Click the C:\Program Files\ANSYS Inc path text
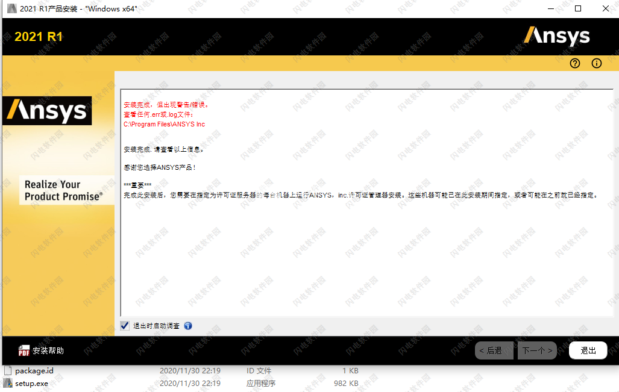The image size is (619, 392). pyautogui.click(x=164, y=124)
